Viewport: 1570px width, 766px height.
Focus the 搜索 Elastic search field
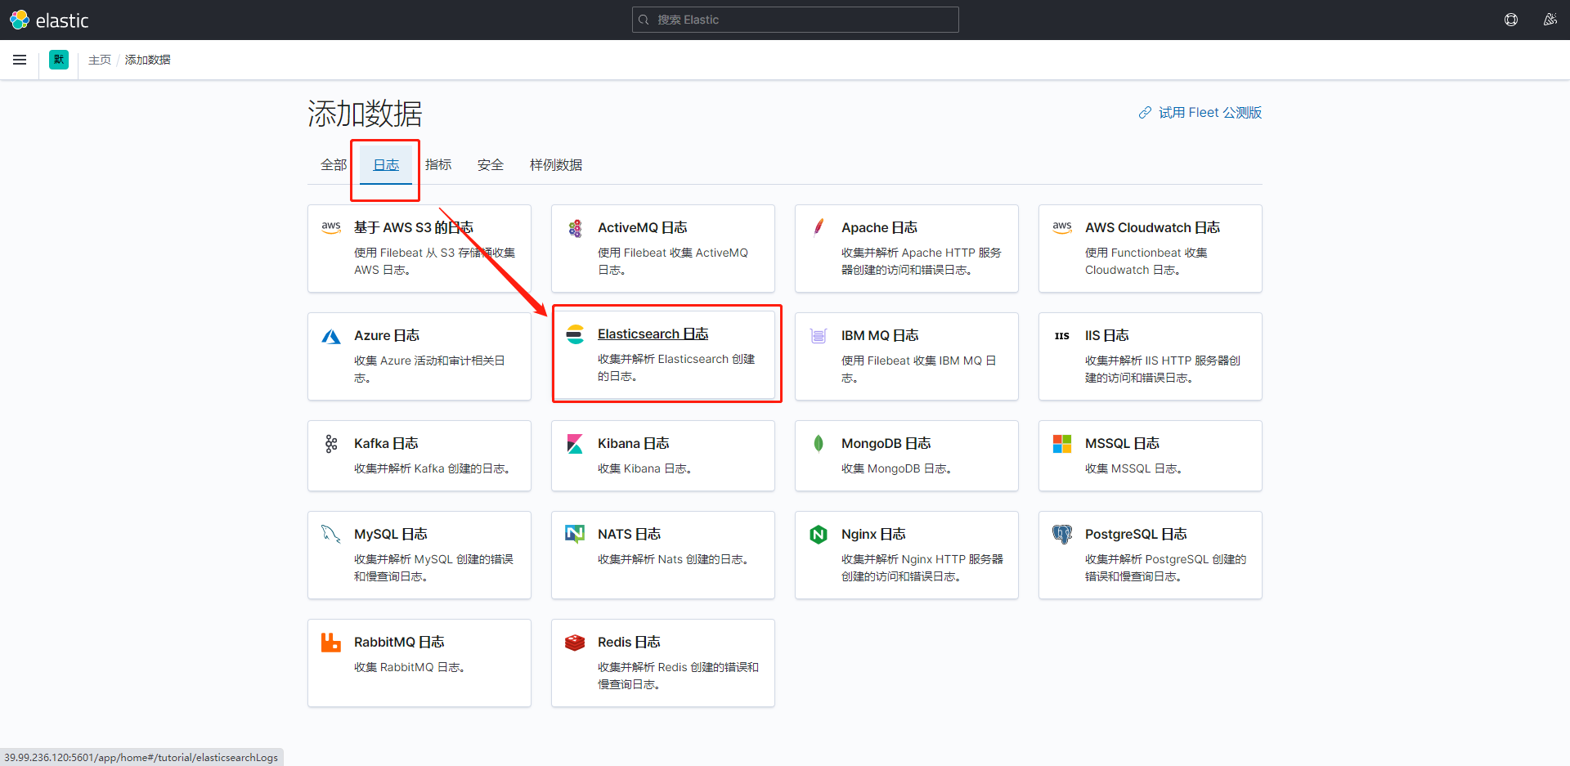796,20
